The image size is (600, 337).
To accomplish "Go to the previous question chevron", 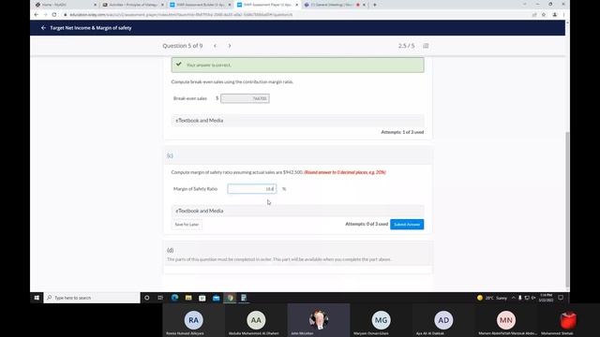I will (x=215, y=46).
